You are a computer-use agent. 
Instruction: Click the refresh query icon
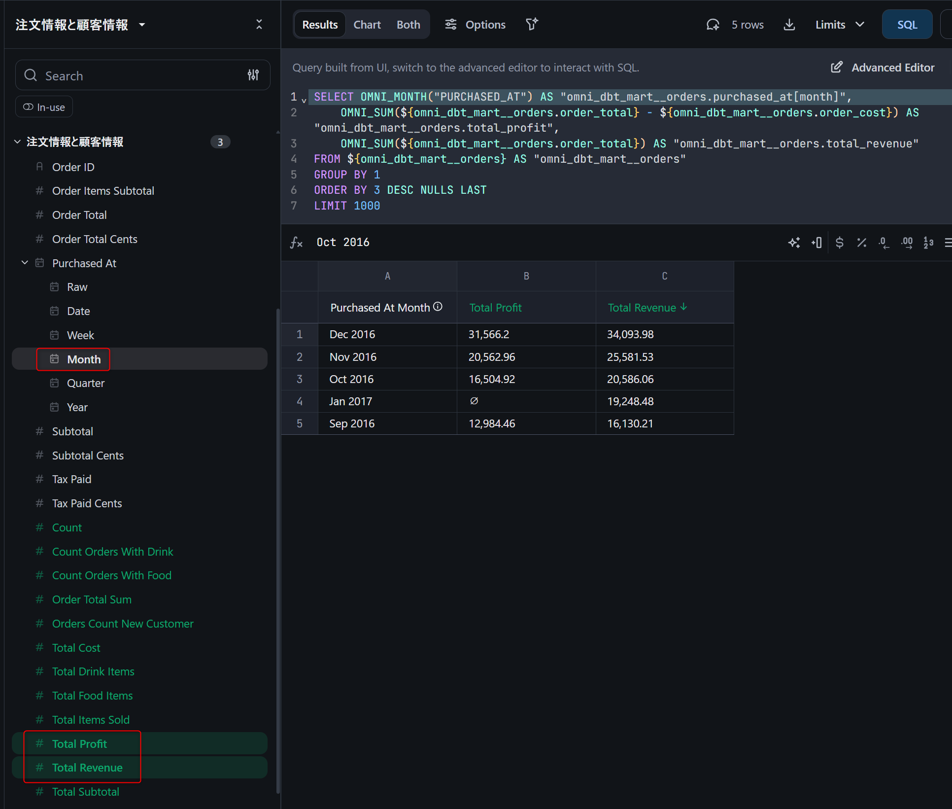713,25
